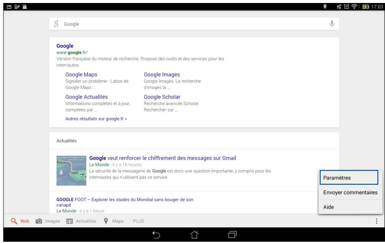This screenshot has height=243, width=385.
Task: Tap the Images camera icon
Action: coord(39,221)
